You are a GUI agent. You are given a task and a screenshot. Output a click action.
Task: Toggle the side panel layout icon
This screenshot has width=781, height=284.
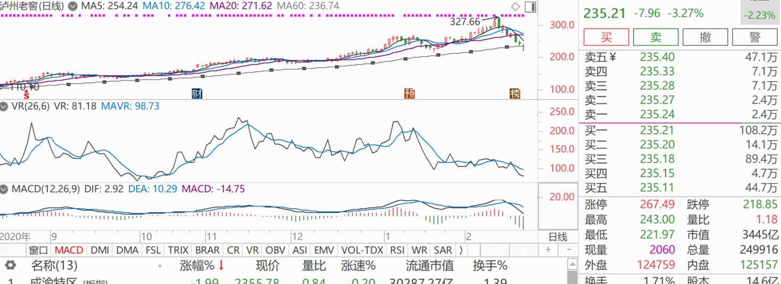530,6
